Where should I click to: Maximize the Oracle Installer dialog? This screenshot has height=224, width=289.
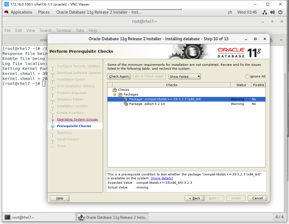coord(255,39)
